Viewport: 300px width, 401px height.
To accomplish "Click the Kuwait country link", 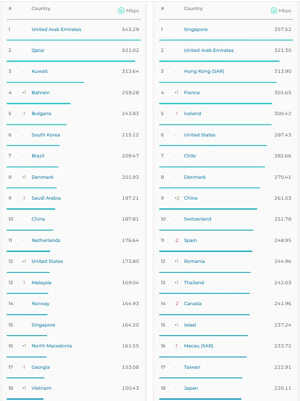I will coord(40,71).
